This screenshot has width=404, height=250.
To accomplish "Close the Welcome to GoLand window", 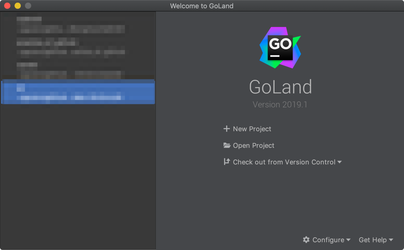I will pos(7,6).
